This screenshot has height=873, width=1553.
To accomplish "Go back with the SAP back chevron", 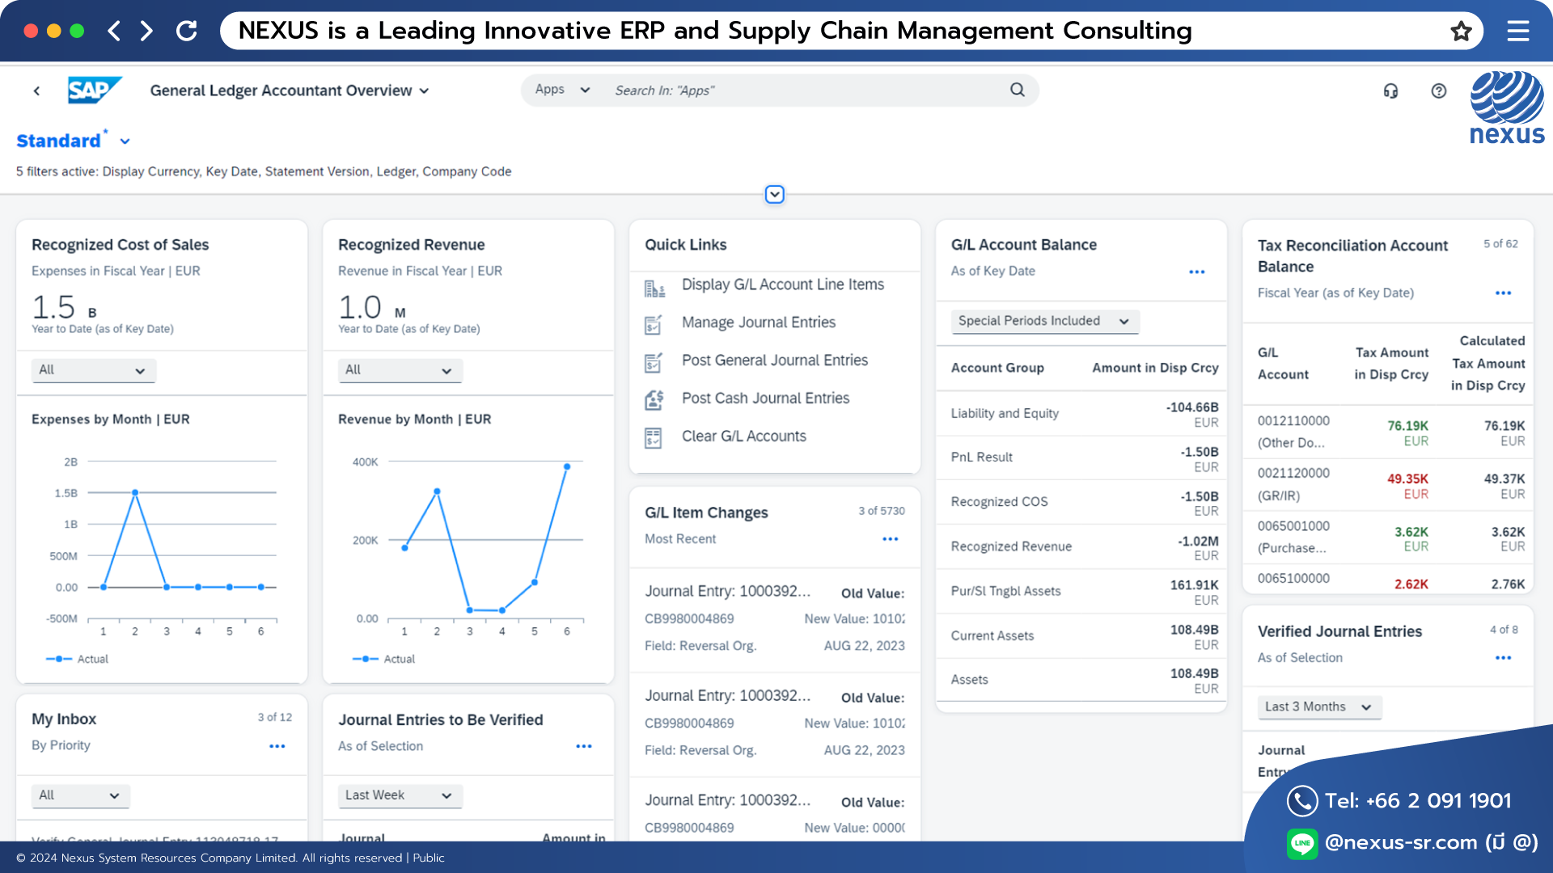I will tap(36, 91).
